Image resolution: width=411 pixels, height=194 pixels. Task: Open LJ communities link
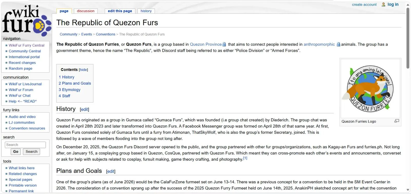[x=22, y=122]
